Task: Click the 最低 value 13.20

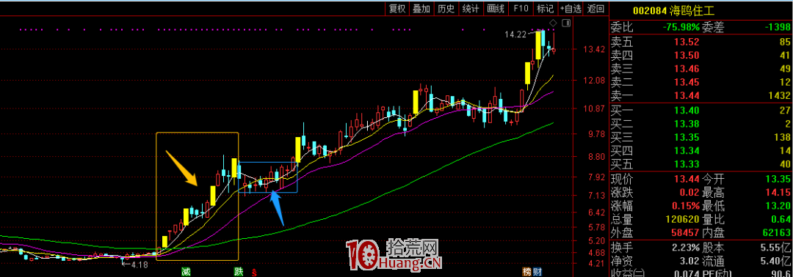Action: (778, 206)
